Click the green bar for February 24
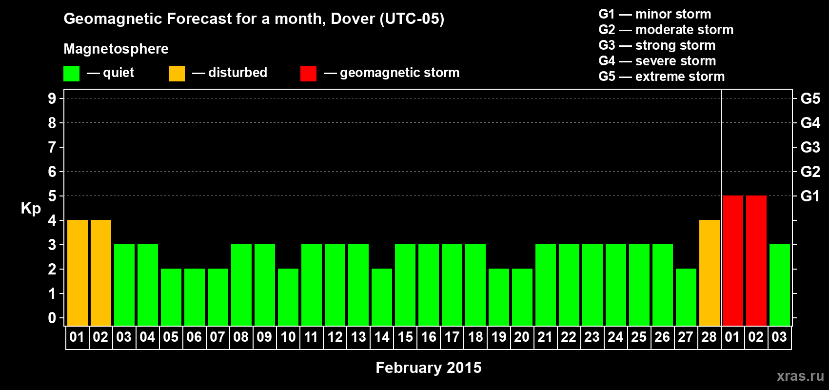The image size is (829, 390). [616, 285]
